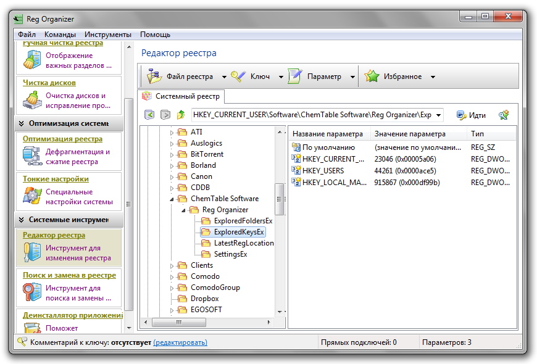Screen dimensions: 537x364
Task: Click the left sidebar vertical scrollbar thumb
Action: [x=129, y=204]
